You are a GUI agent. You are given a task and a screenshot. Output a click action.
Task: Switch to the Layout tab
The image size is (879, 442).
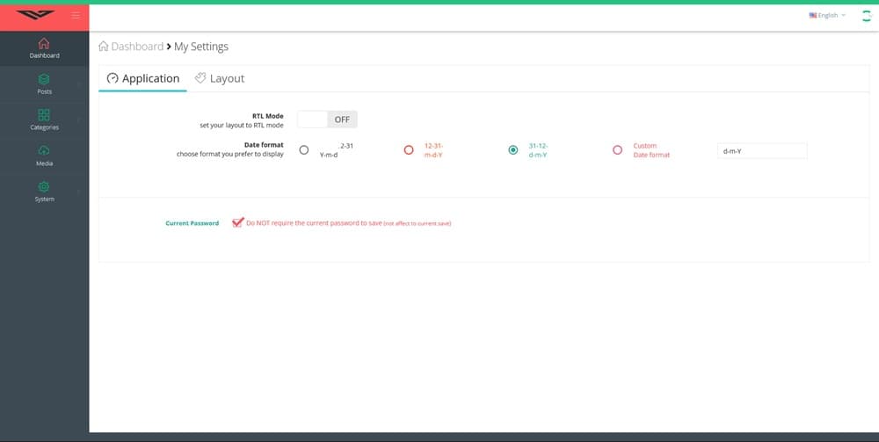(x=220, y=78)
